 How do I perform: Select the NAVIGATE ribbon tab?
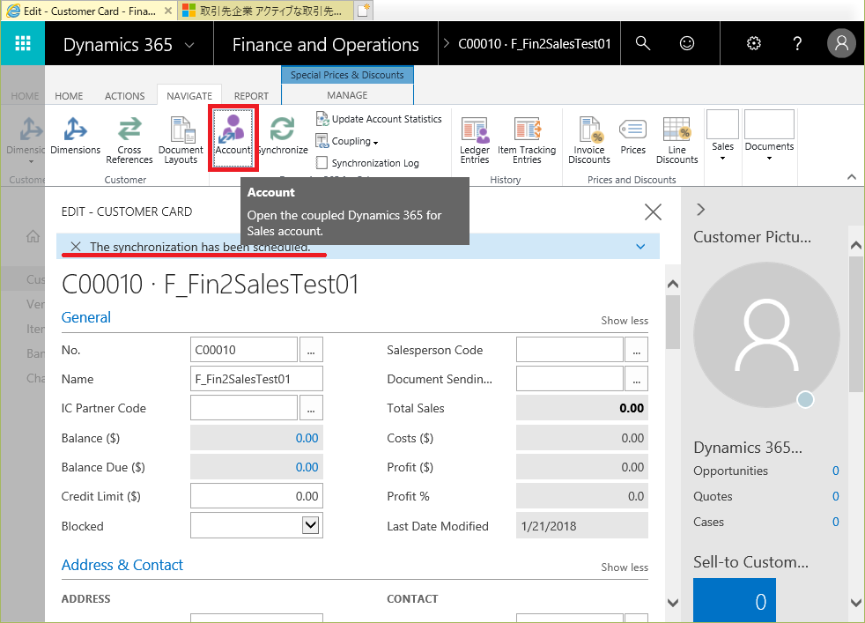[189, 96]
